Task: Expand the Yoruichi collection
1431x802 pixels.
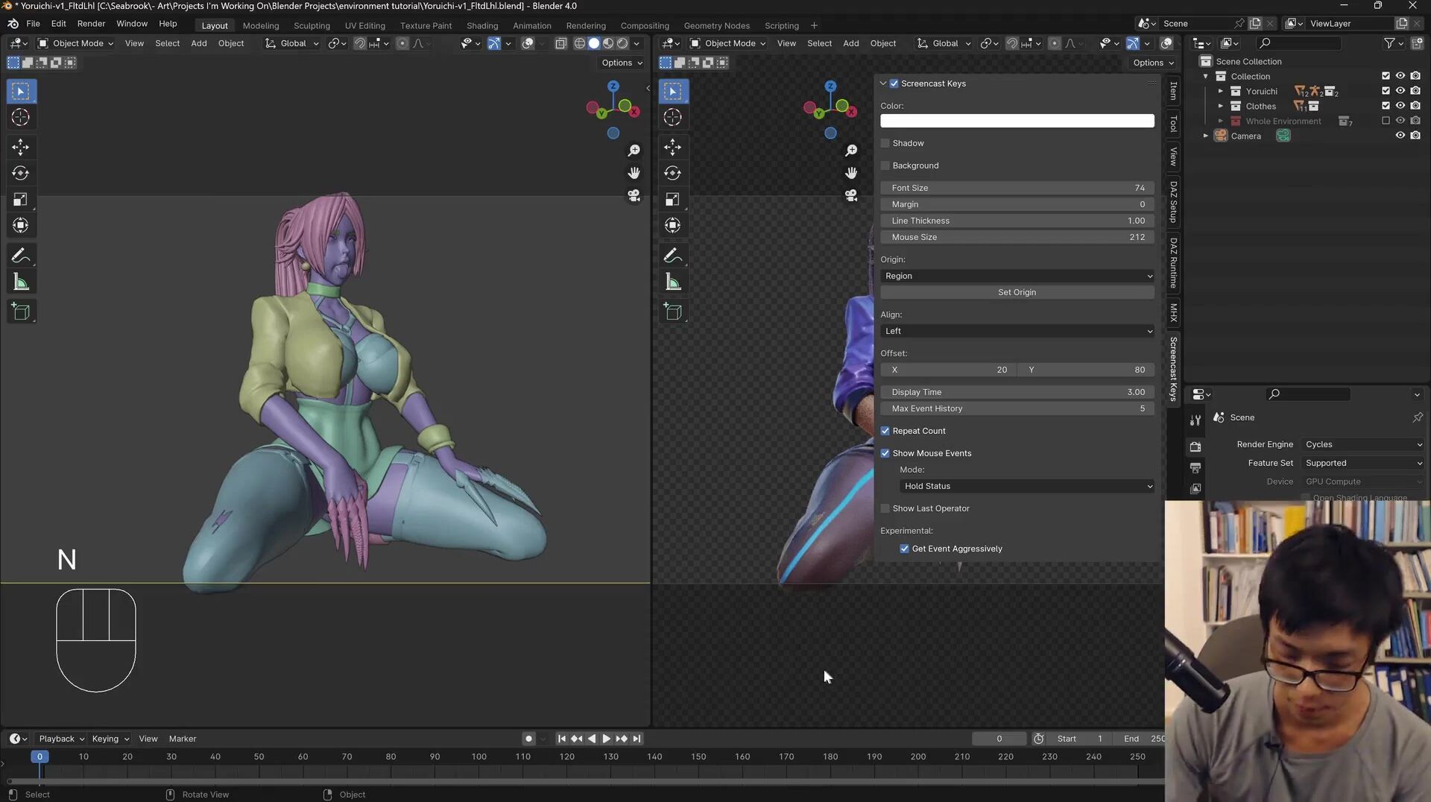Action: click(1220, 91)
